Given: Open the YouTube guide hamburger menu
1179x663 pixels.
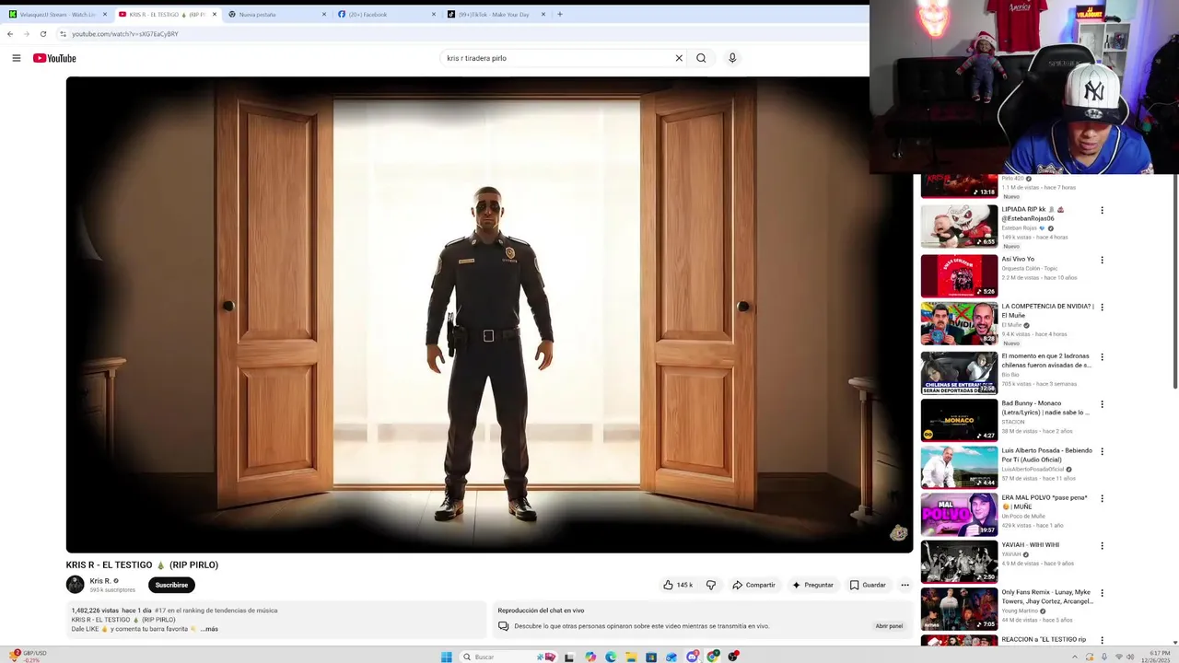Looking at the screenshot, I should click(16, 58).
